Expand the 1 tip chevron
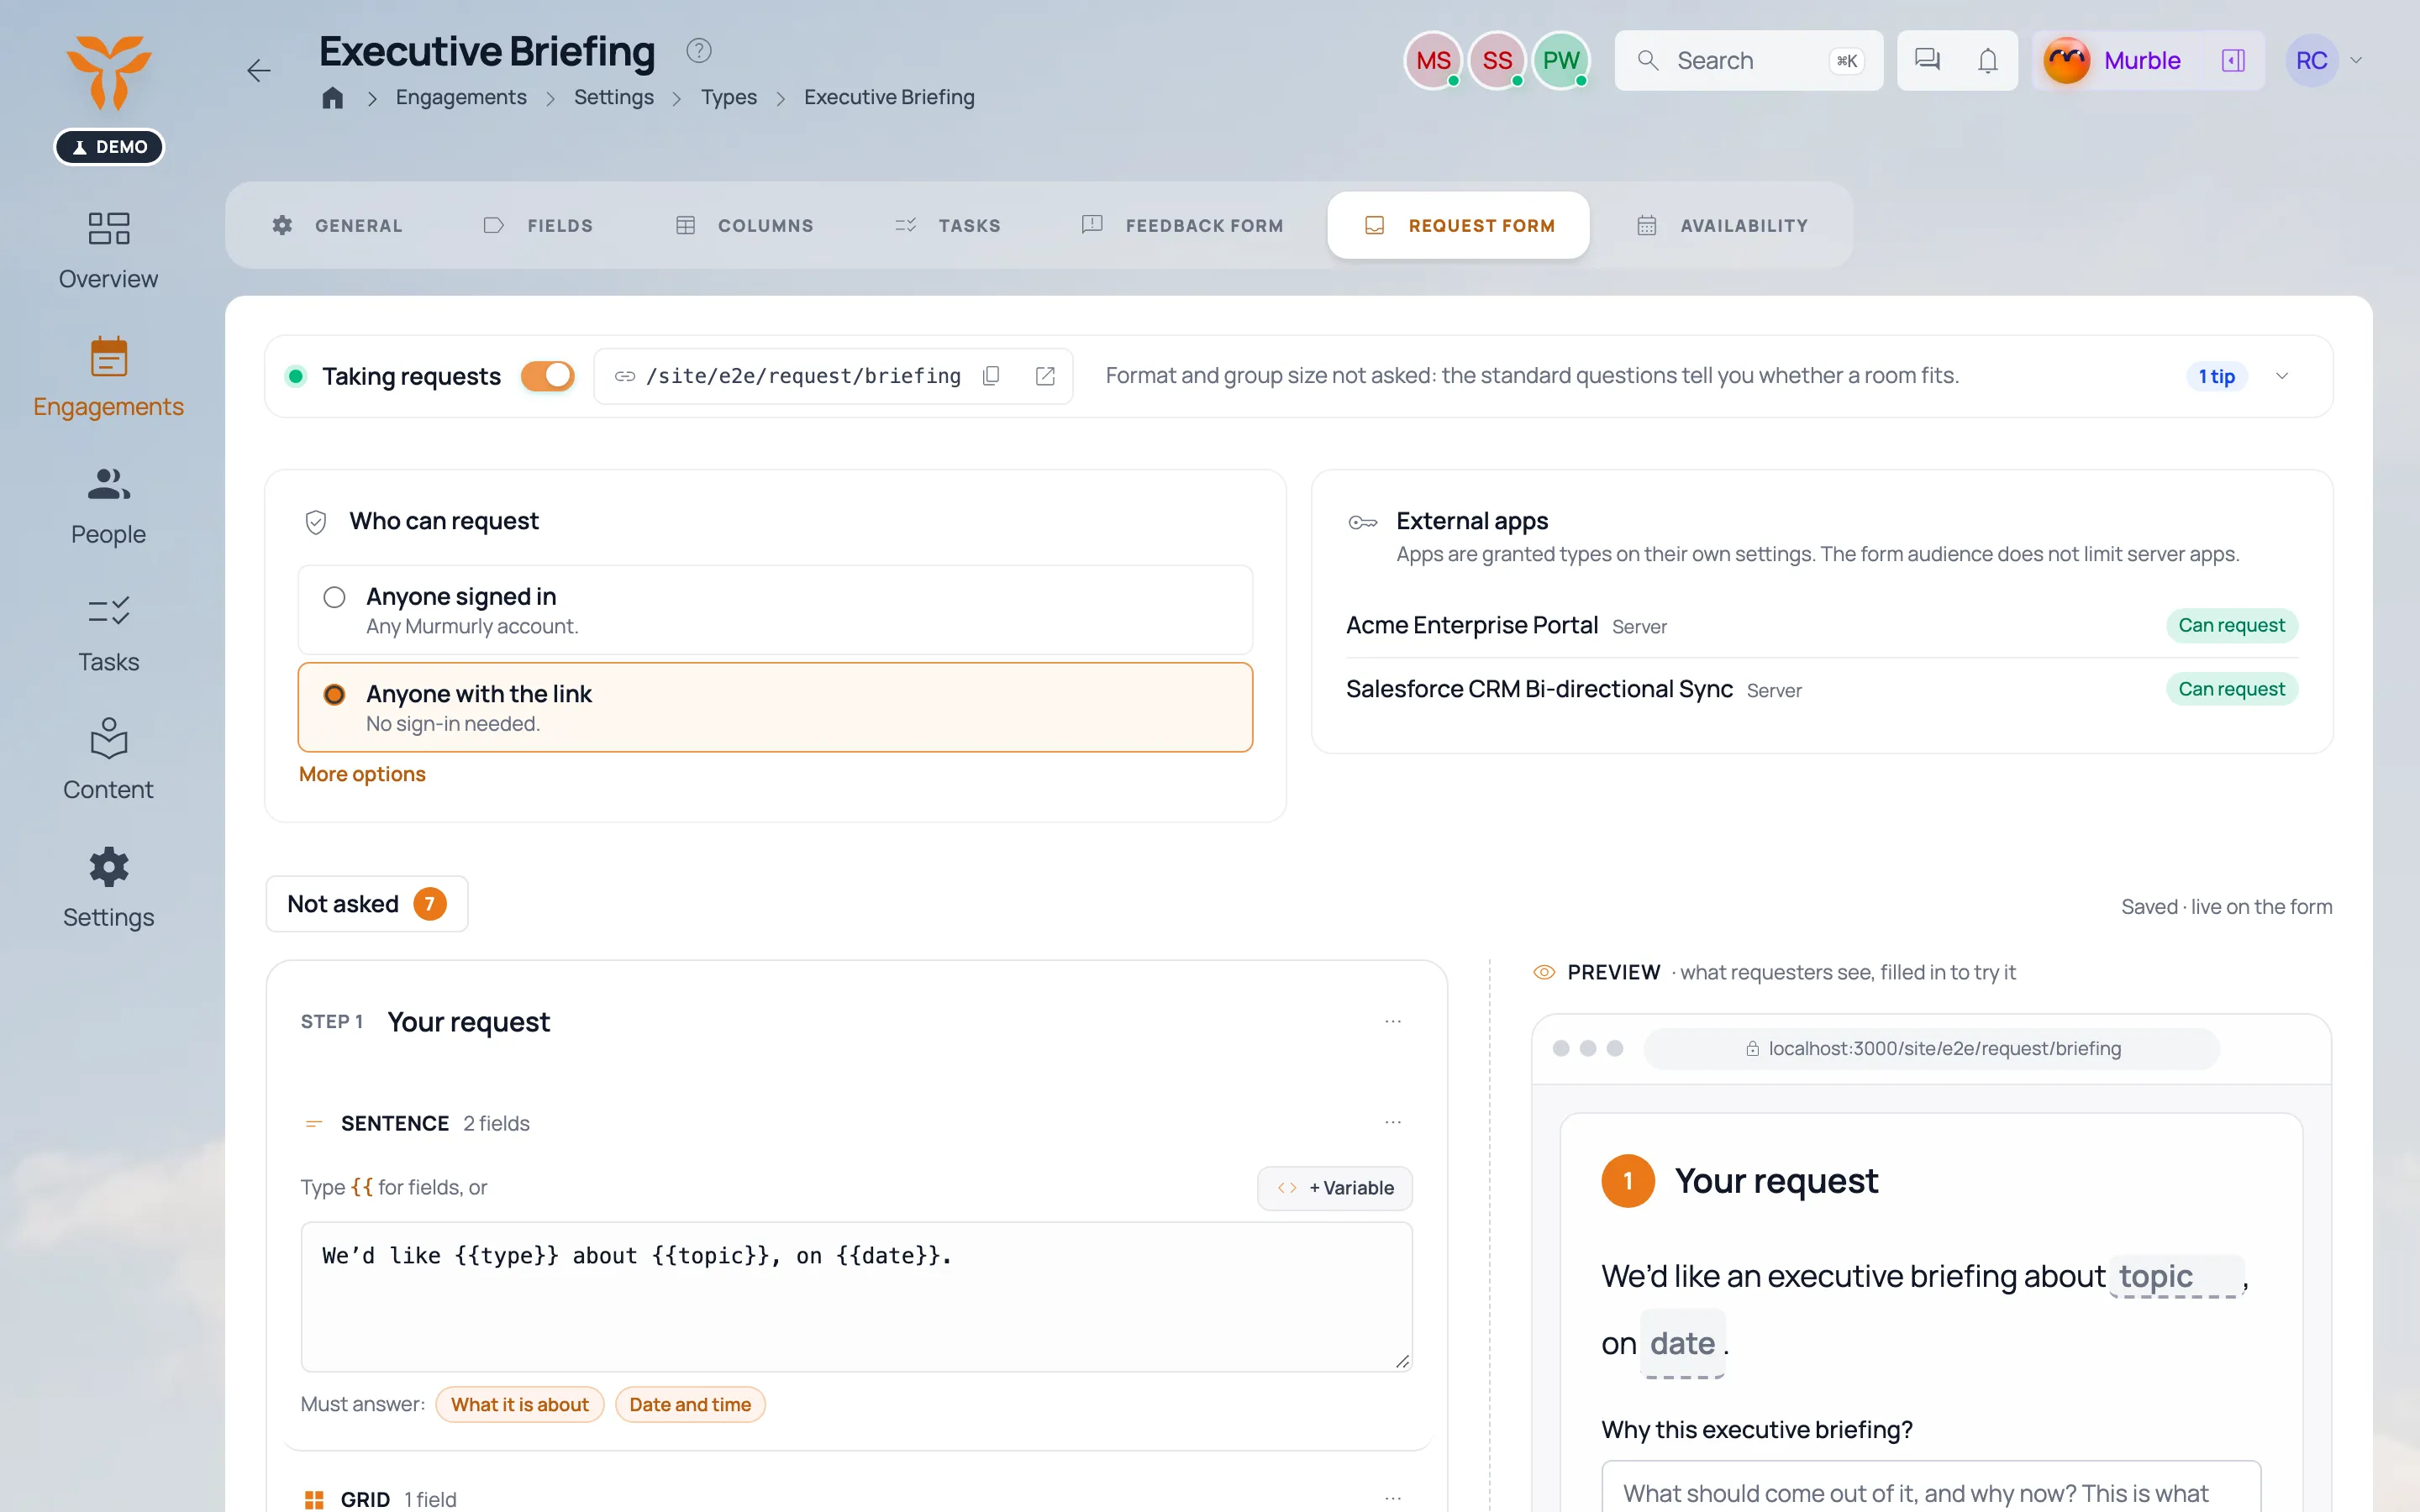 (x=2282, y=376)
